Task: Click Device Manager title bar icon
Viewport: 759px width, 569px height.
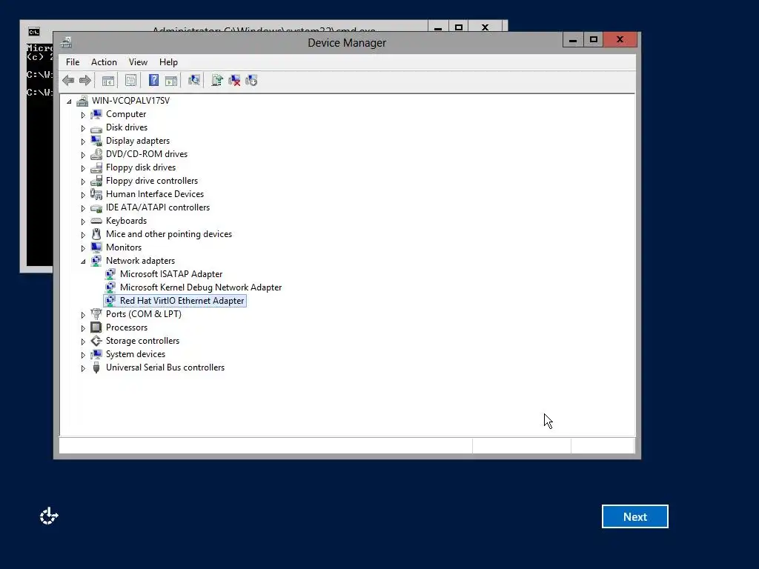Action: click(66, 42)
